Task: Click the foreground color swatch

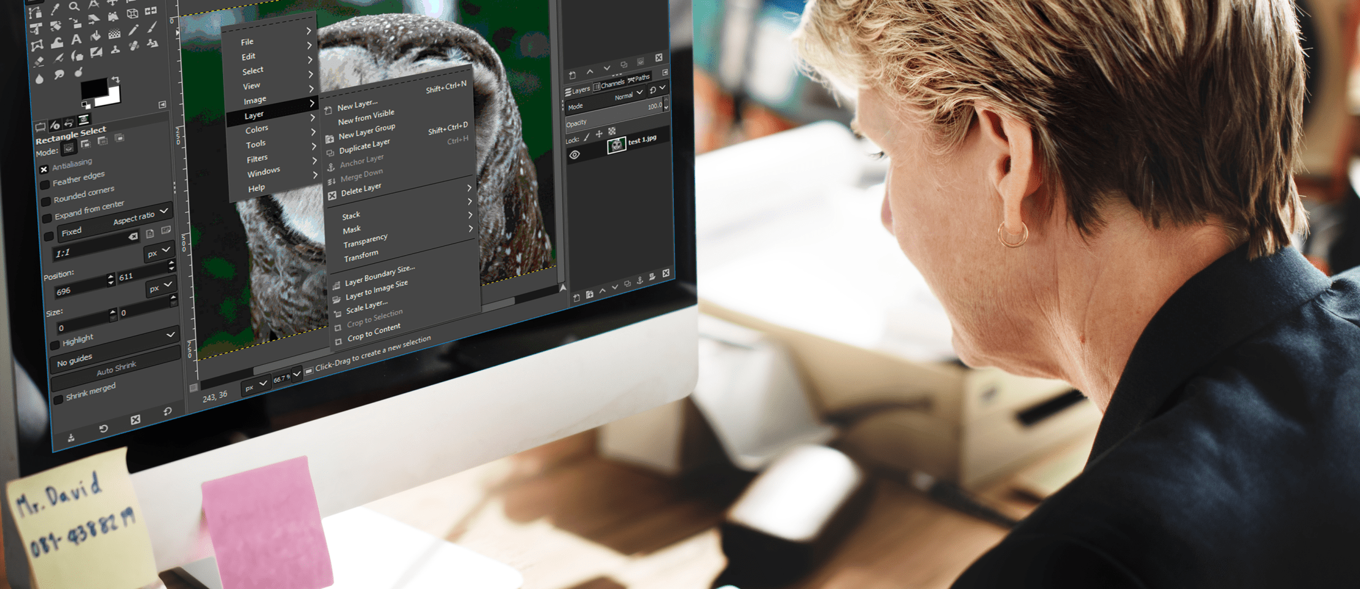Action: [95, 88]
